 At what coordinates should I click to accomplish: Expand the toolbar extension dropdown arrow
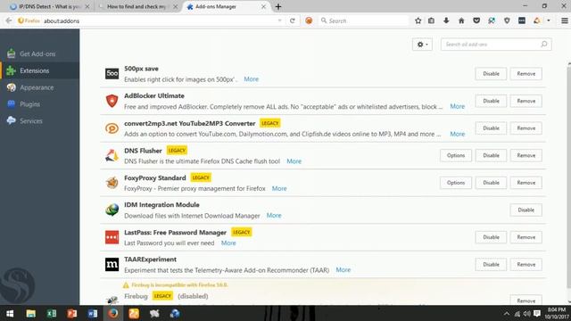(x=549, y=21)
